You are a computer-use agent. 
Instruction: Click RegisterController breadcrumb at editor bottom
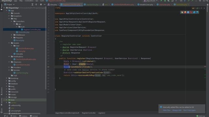tap(88, 113)
